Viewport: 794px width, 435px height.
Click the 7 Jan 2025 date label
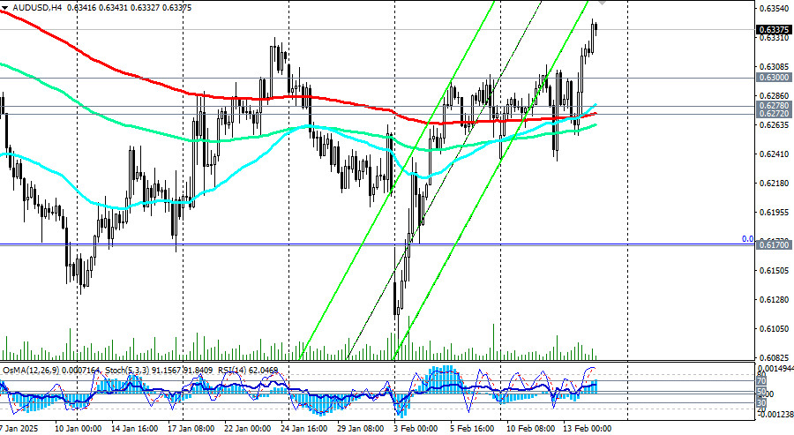(x=19, y=429)
